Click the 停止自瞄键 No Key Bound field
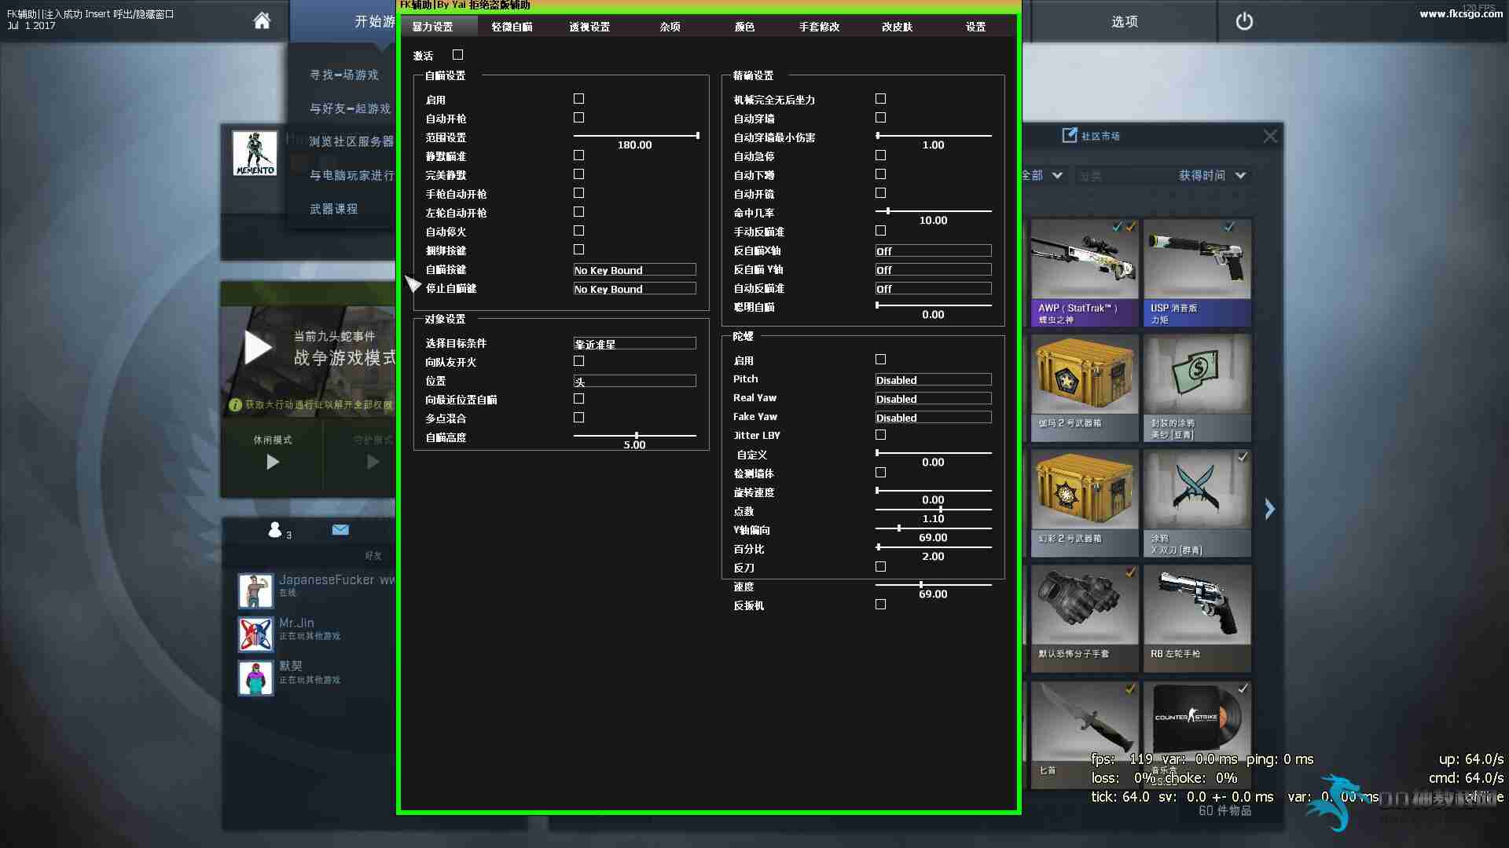This screenshot has width=1509, height=848. point(634,288)
